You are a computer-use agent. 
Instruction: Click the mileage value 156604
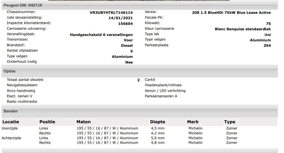click(x=125, y=24)
